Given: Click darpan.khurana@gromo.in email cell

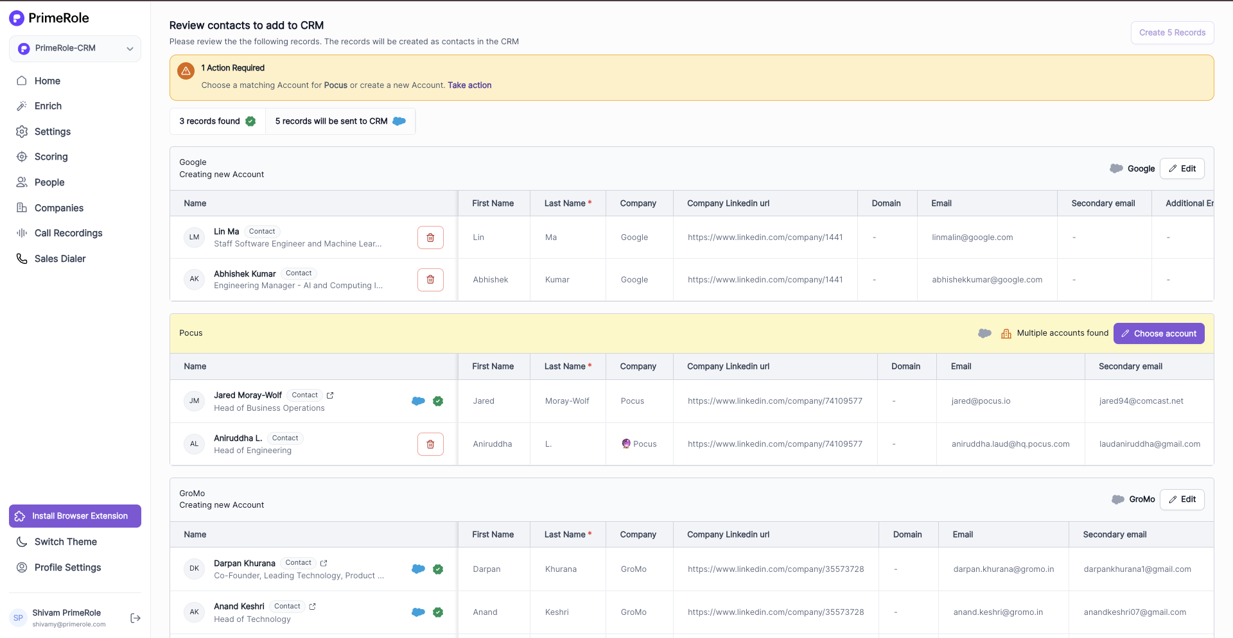Looking at the screenshot, I should 1003,569.
